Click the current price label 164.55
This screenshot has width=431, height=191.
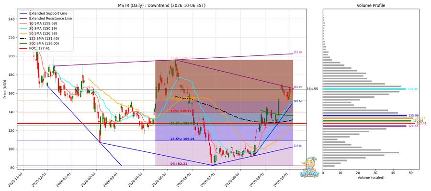312,89
